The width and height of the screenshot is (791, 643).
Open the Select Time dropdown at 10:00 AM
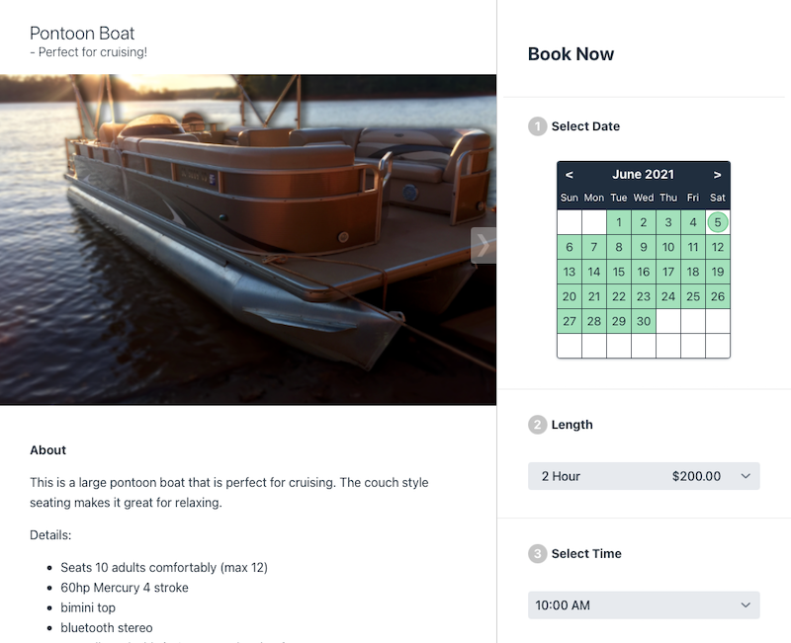[x=644, y=605]
